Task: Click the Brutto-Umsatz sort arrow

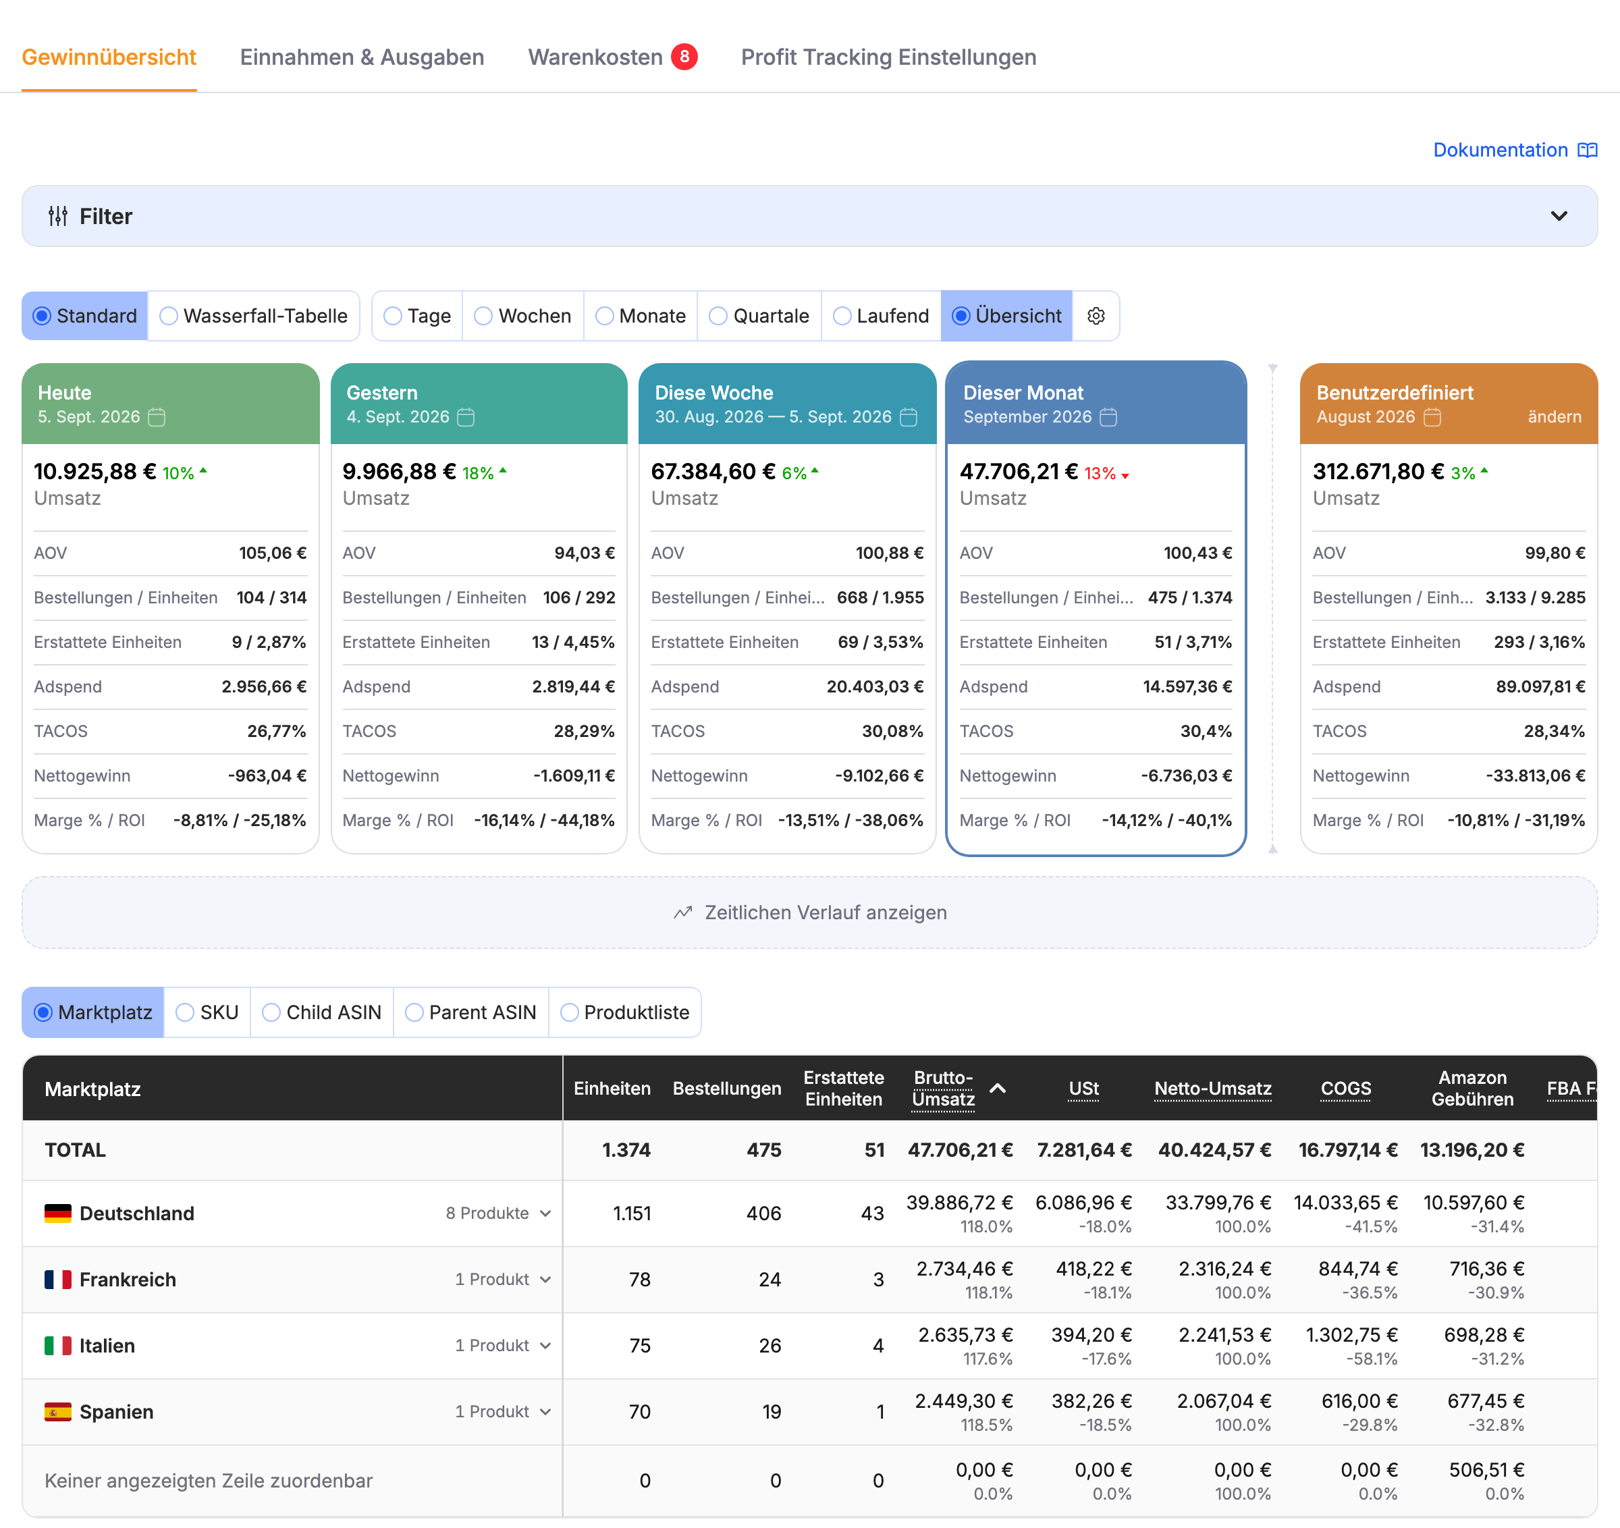Action: click(x=998, y=1089)
